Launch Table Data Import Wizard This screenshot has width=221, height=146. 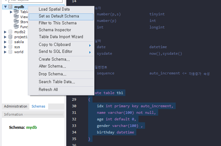61,37
